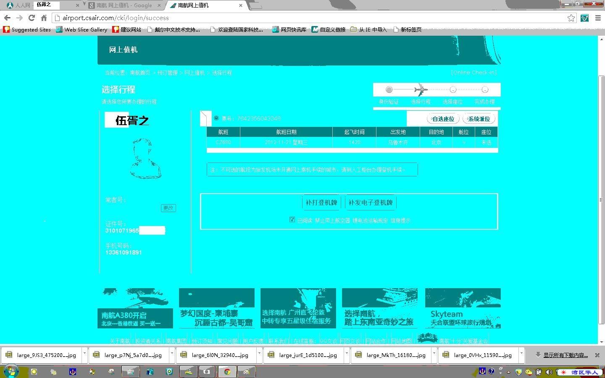Viewport: 605px width, 378px height.
Task: Go to browser home page
Action: pyautogui.click(x=44, y=18)
